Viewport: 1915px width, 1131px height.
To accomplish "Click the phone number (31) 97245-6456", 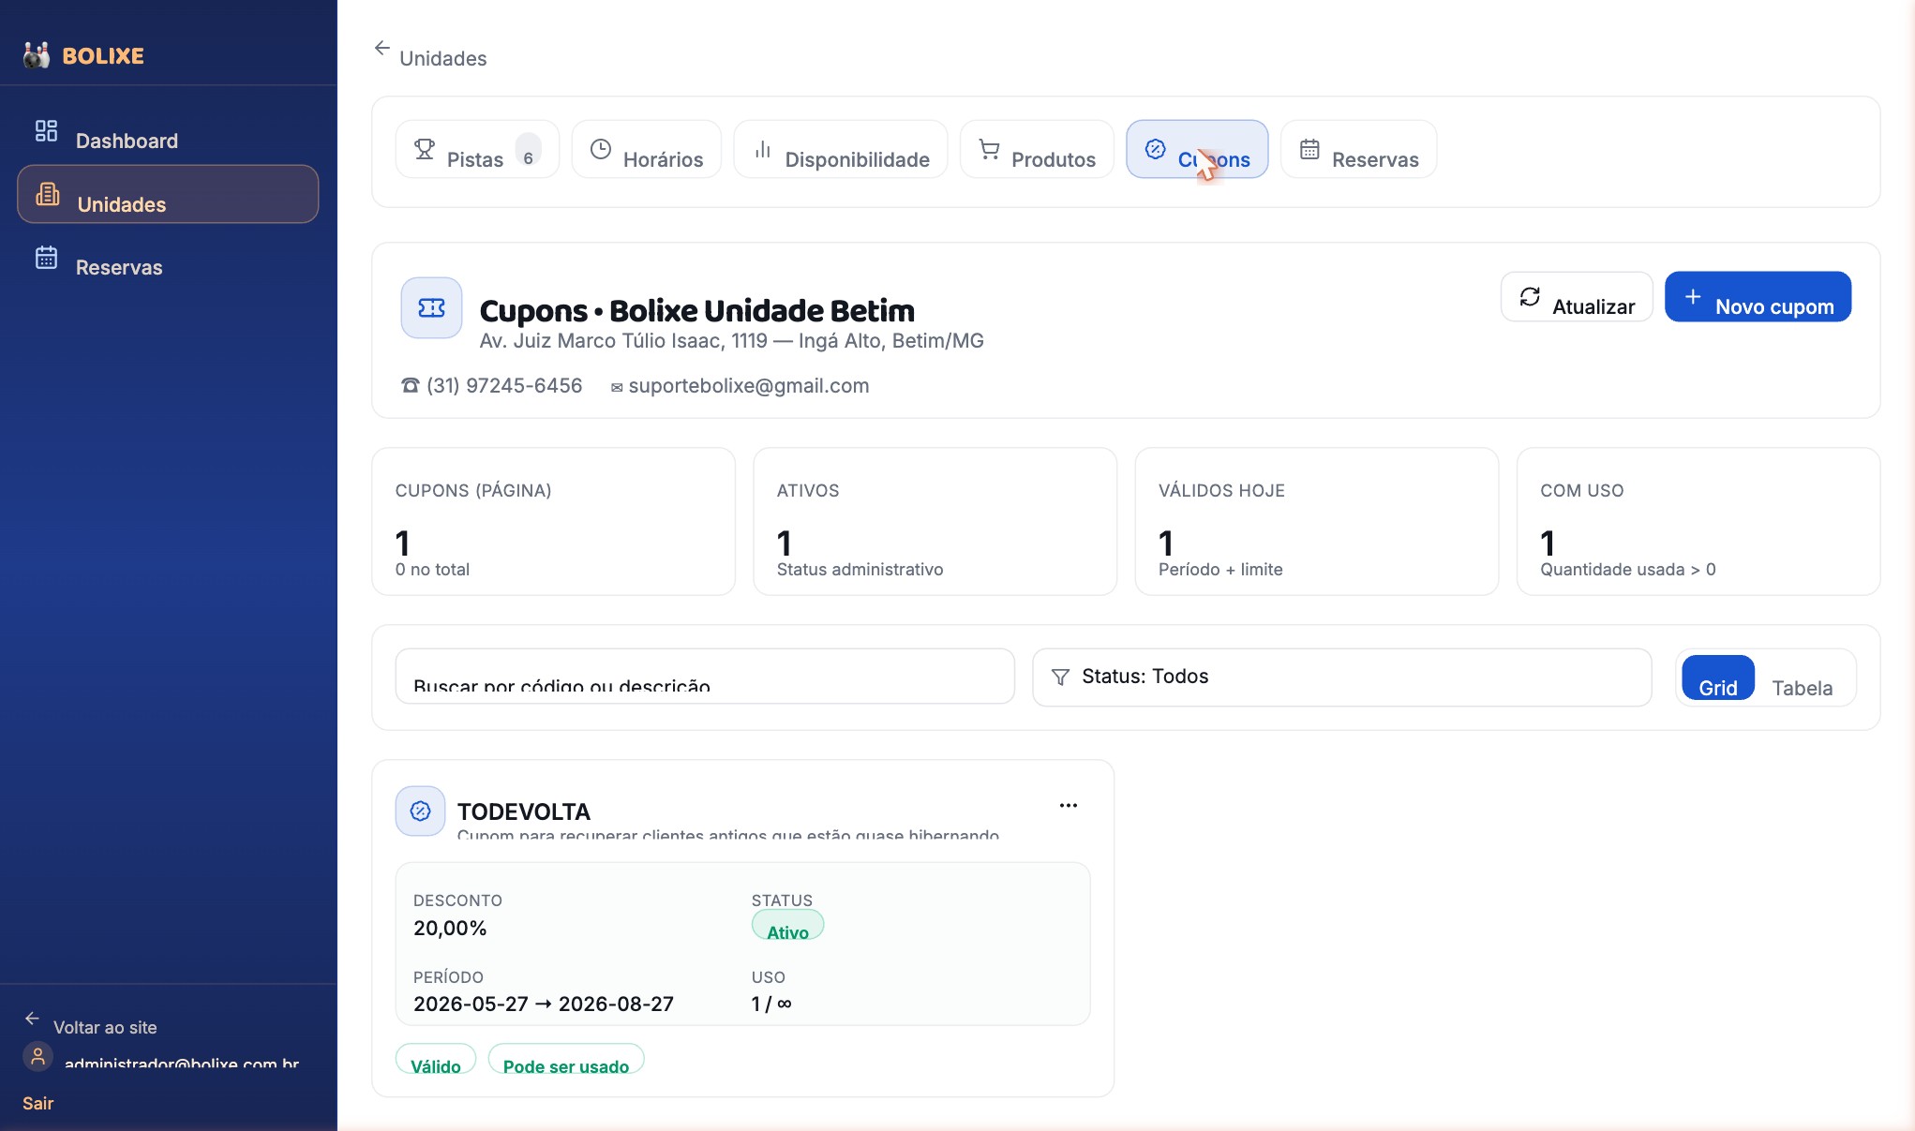I will click(x=504, y=385).
